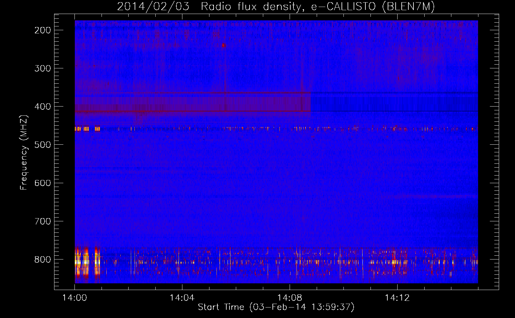The width and height of the screenshot is (515, 318).
Task: Select the 600 frequency tick label
Action: [43, 183]
